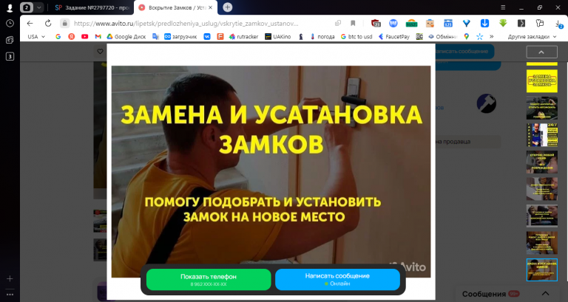The height and width of the screenshot is (302, 568).
Task: Open the round blue extension icon
Action: (x=393, y=23)
